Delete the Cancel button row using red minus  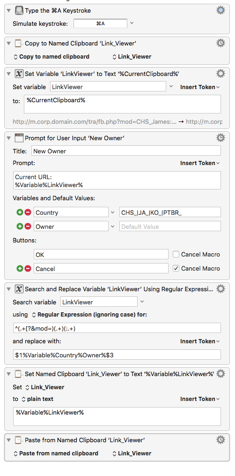point(28,269)
